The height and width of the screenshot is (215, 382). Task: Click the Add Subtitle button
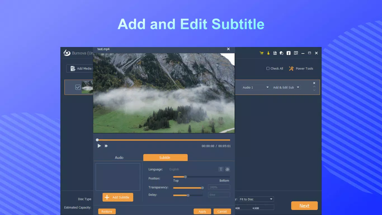click(x=118, y=197)
